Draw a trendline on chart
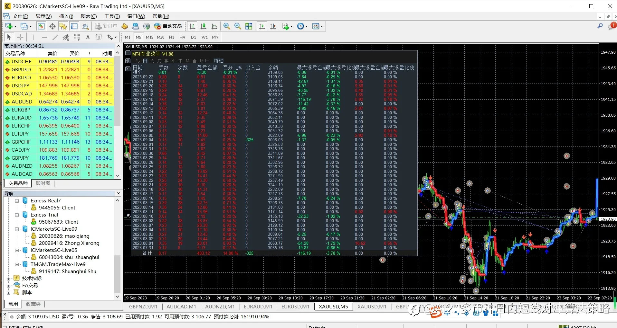Image resolution: width=617 pixels, height=328 pixels. point(55,37)
